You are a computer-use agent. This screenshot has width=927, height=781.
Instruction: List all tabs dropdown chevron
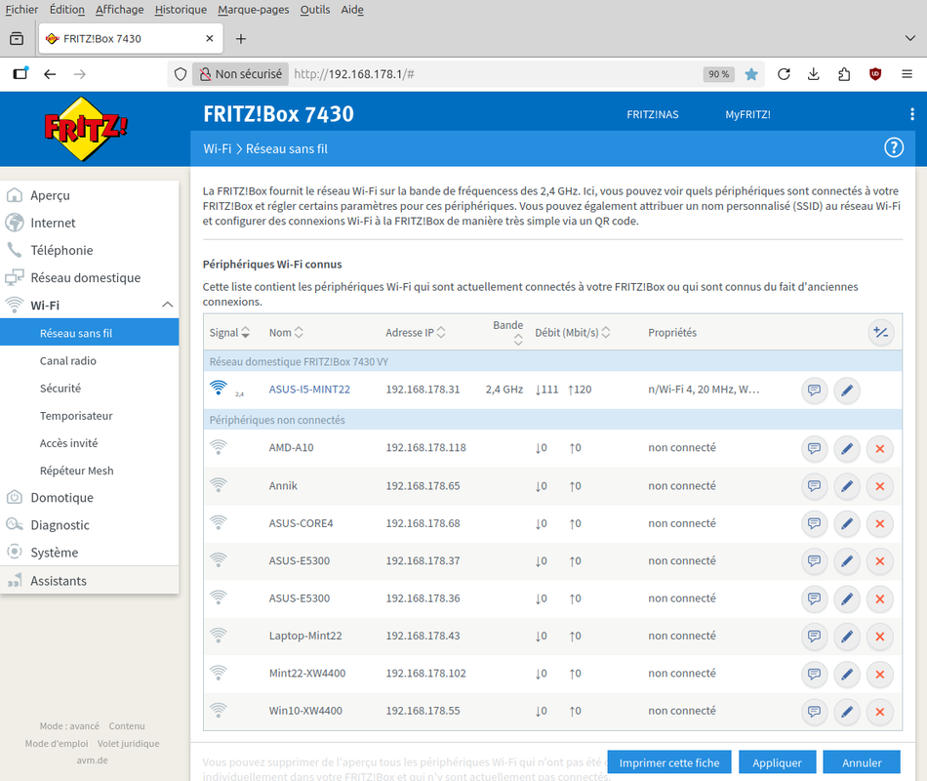pyautogui.click(x=909, y=38)
